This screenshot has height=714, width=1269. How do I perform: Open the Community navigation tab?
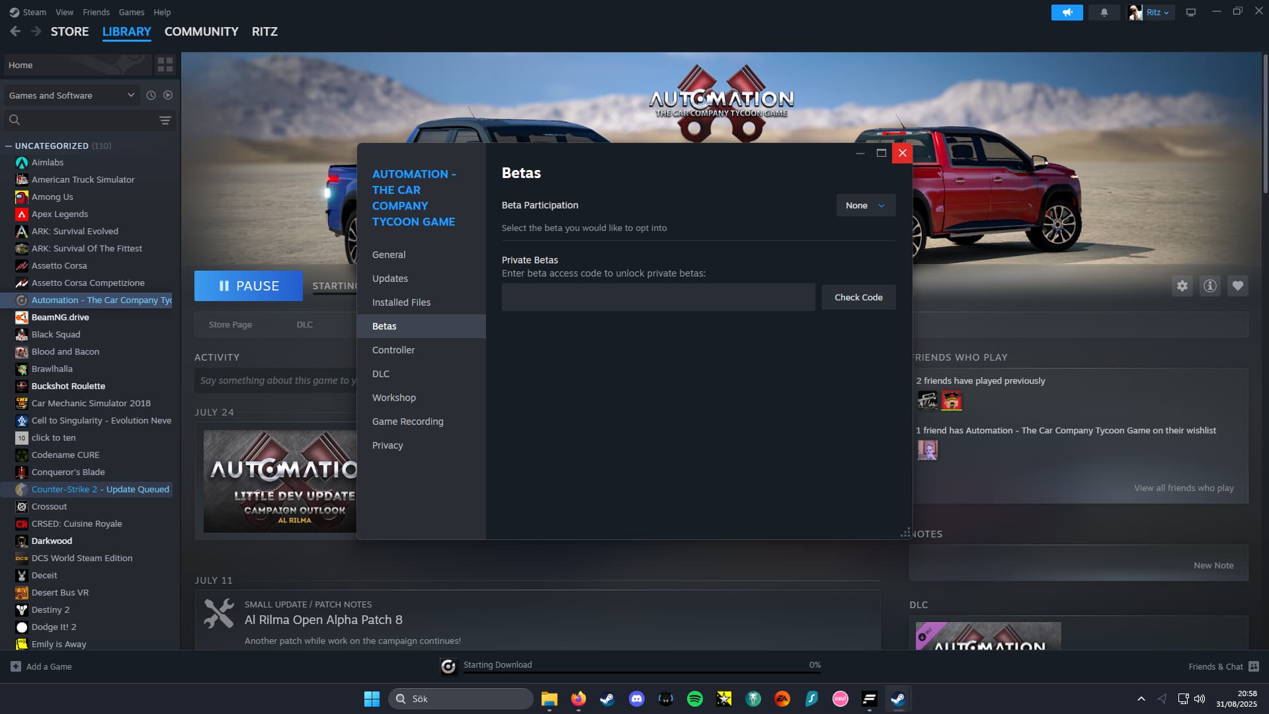click(201, 32)
